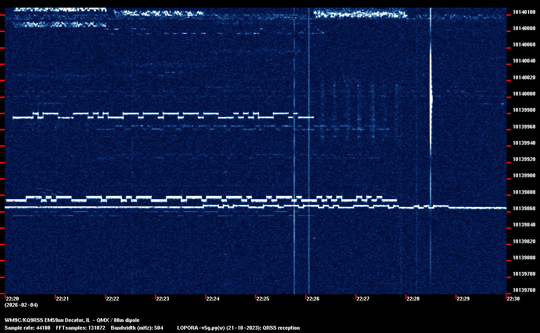Click the 10139980 frequency scale label
The width and height of the screenshot is (540, 333).
click(523, 110)
